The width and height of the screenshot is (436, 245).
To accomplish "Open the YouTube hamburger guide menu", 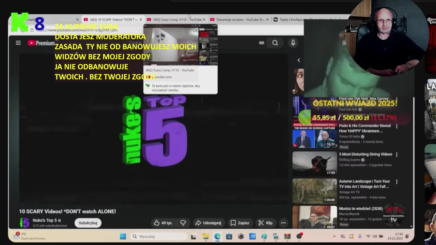I will (18, 43).
